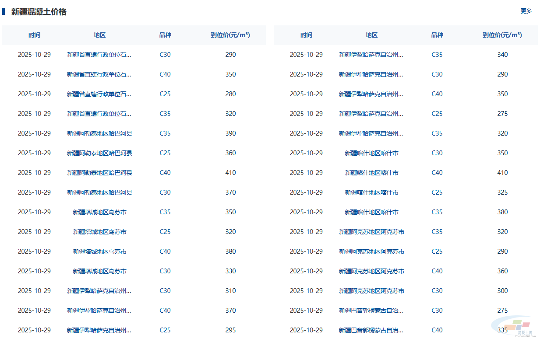Click the 品种 column header in left table
The image size is (540, 342).
click(165, 35)
